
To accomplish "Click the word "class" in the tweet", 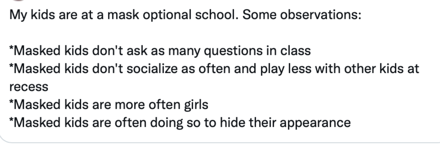I will pos(295,51).
